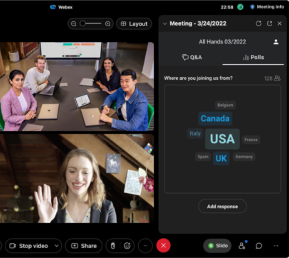Expand the video options arrow
The height and width of the screenshot is (258, 289).
56,246
